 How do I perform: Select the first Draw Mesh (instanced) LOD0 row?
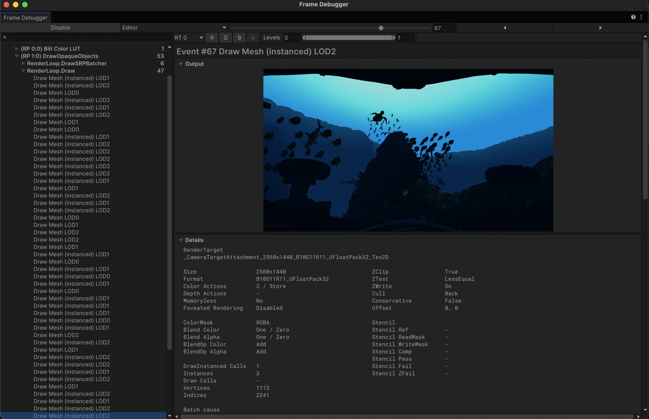pyautogui.click(x=72, y=276)
